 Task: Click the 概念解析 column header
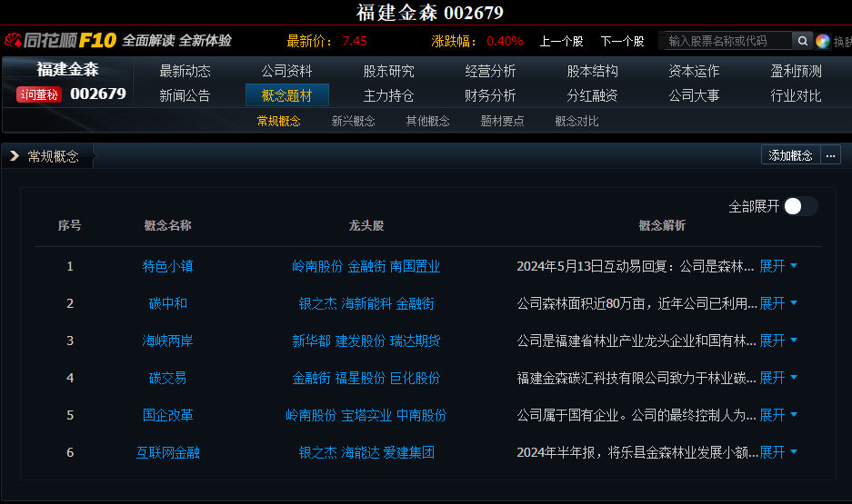click(662, 225)
